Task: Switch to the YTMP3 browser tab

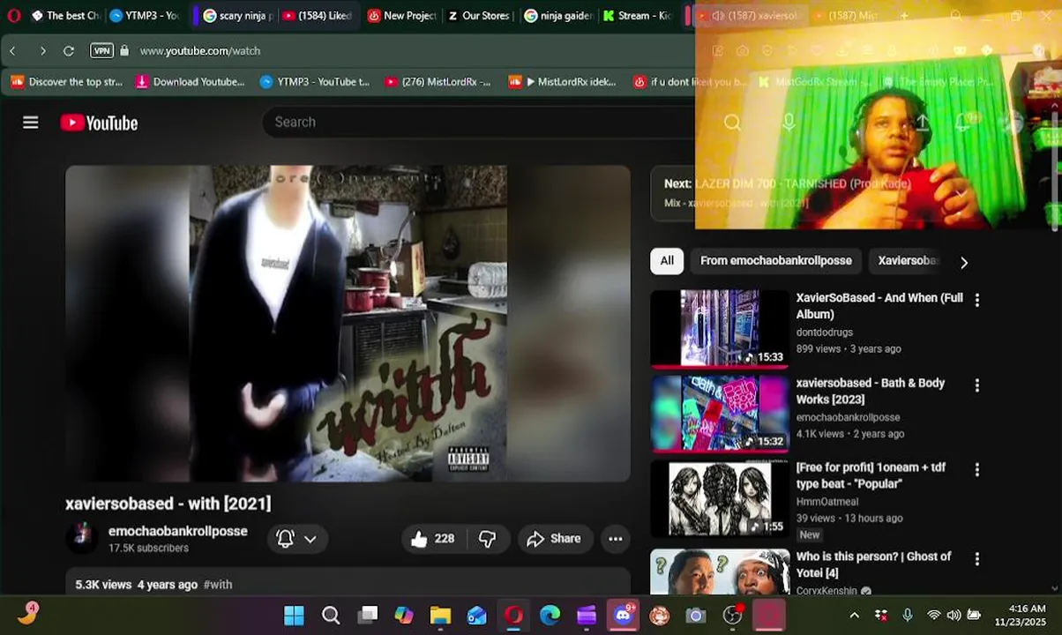Action: click(x=145, y=15)
